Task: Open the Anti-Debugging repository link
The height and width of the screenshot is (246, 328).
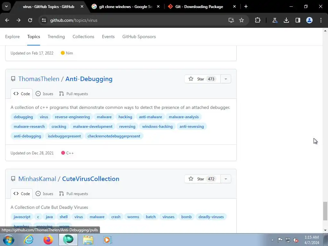Action: [x=89, y=79]
